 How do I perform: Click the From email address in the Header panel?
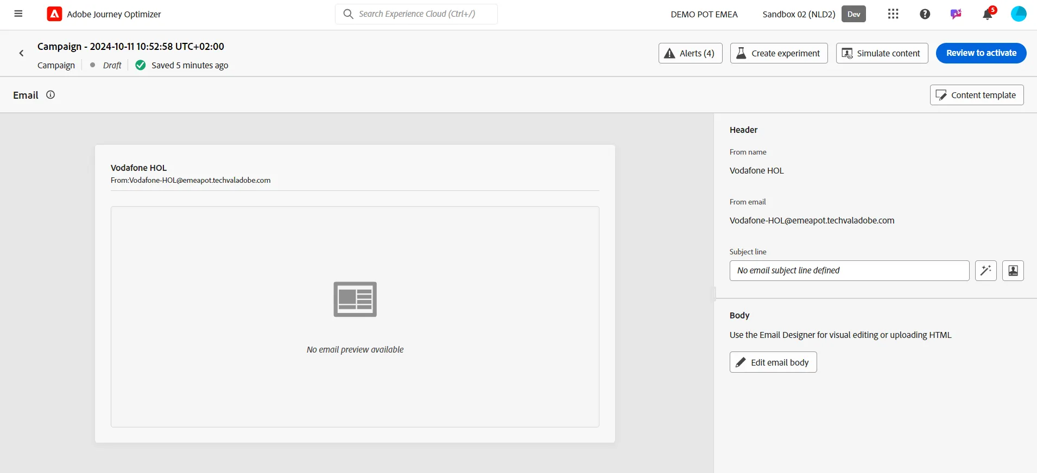[x=812, y=220]
